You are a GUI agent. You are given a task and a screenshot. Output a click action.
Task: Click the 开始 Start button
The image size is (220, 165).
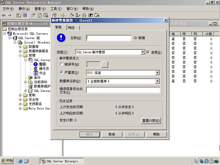(x=7, y=161)
